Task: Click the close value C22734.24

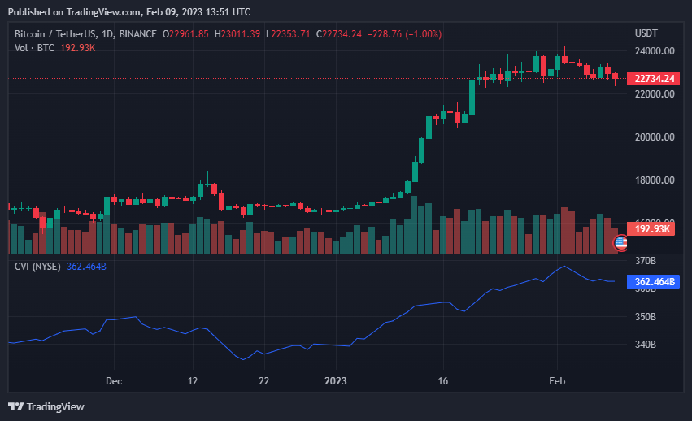Action: pyautogui.click(x=339, y=34)
